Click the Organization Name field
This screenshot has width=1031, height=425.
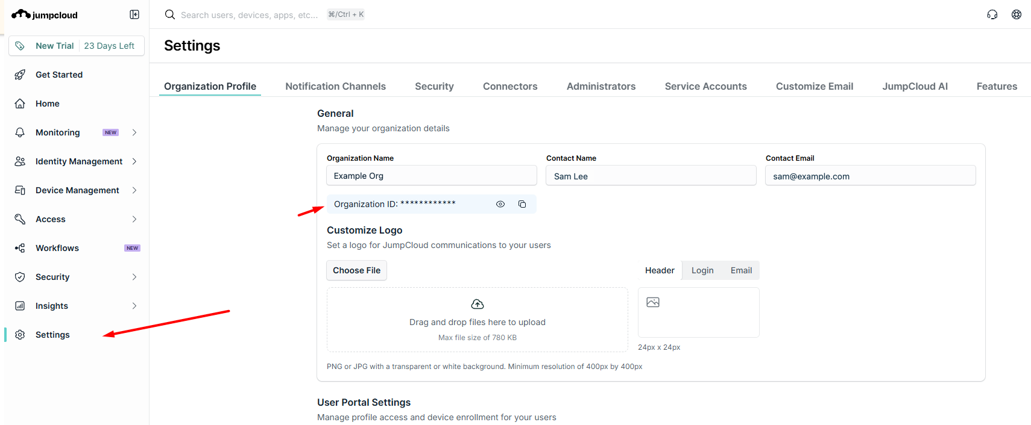432,176
